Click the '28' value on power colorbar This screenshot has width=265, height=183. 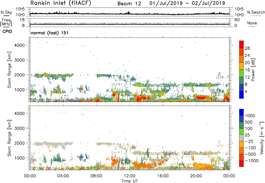coord(247,48)
